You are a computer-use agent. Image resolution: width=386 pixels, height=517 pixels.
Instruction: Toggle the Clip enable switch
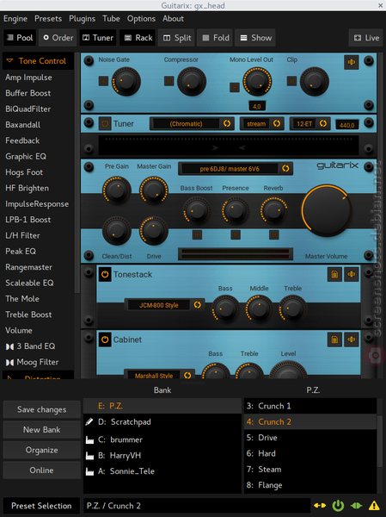tap(291, 81)
